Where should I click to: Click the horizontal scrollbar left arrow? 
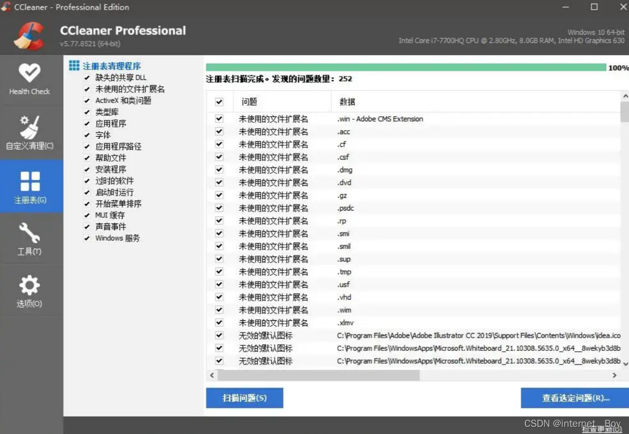coord(212,375)
